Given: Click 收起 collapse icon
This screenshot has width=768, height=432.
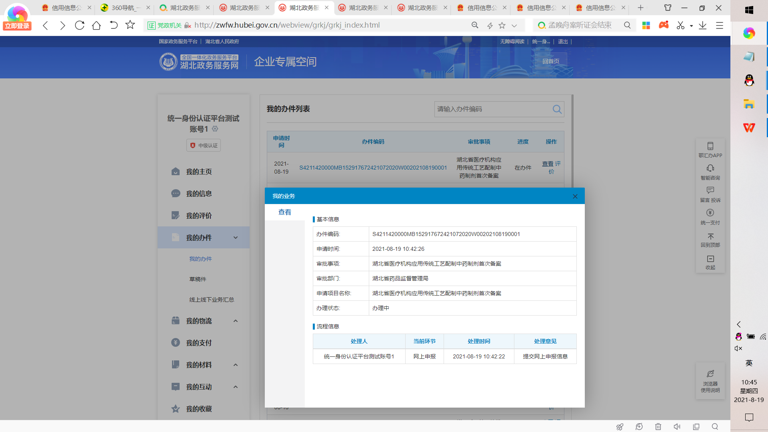Looking at the screenshot, I should tap(710, 259).
